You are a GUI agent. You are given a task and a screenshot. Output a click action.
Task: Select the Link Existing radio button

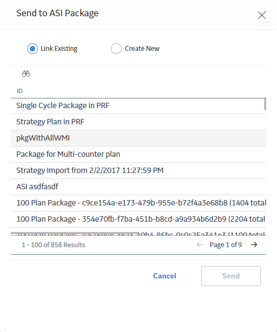(x=32, y=49)
